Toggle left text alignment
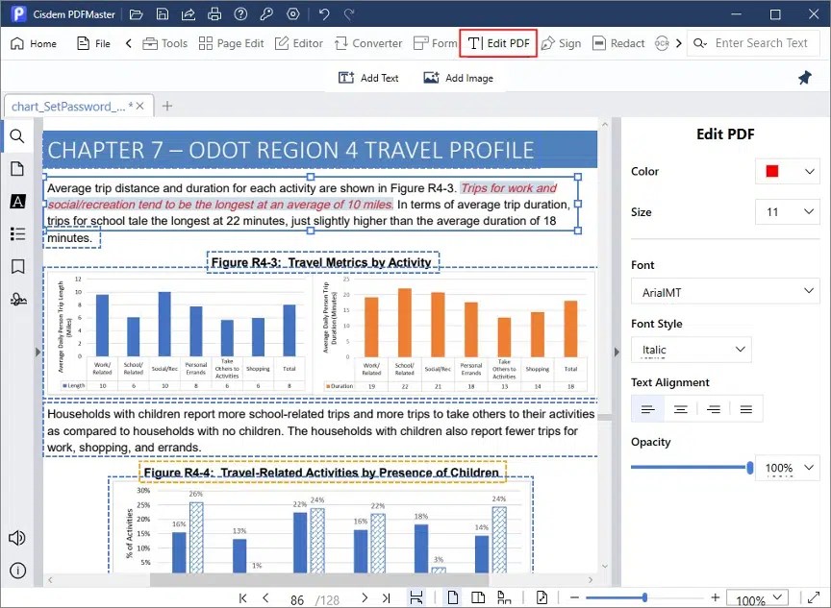The width and height of the screenshot is (831, 608). (646, 407)
